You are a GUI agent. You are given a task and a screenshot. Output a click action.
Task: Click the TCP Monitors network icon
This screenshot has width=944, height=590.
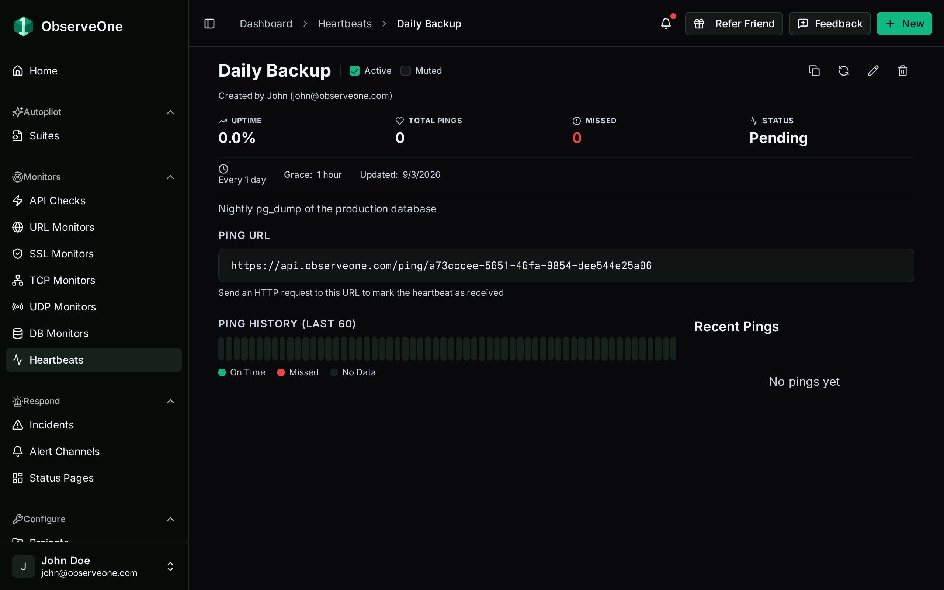click(x=18, y=280)
